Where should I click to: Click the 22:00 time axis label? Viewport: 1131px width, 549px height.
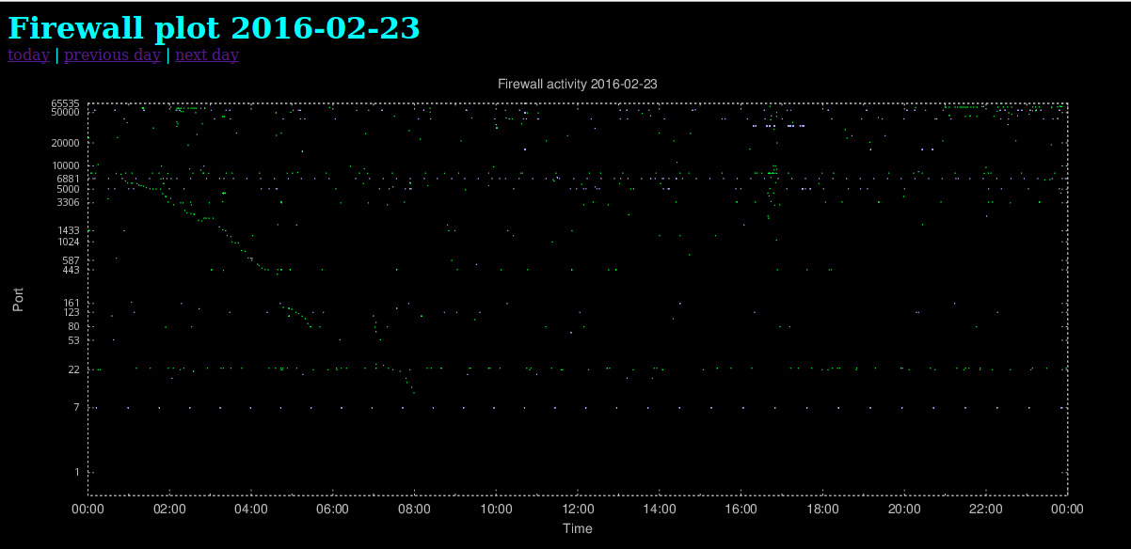pos(985,509)
